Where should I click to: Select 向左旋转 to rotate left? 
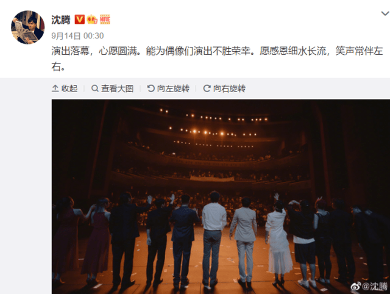[x=173, y=88]
